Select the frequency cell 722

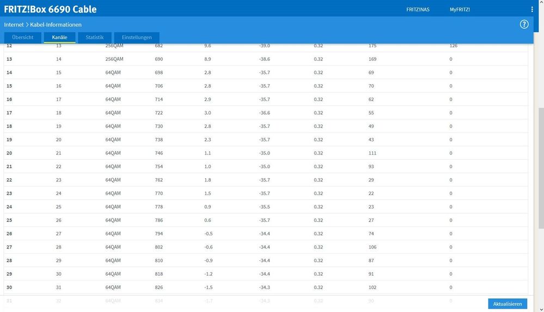tap(159, 113)
